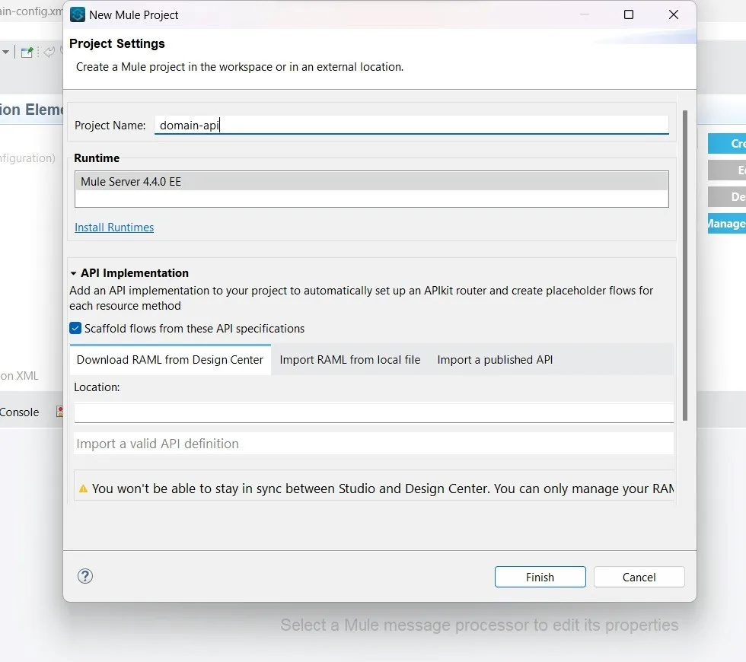This screenshot has width=746, height=662.
Task: Click the export icon in background toolbar
Action: [27, 52]
